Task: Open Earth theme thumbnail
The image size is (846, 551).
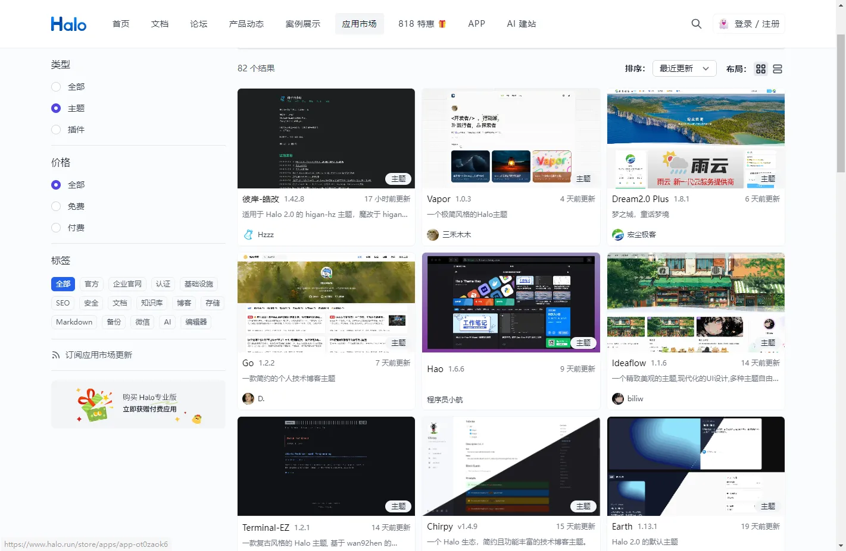Action: (x=696, y=466)
